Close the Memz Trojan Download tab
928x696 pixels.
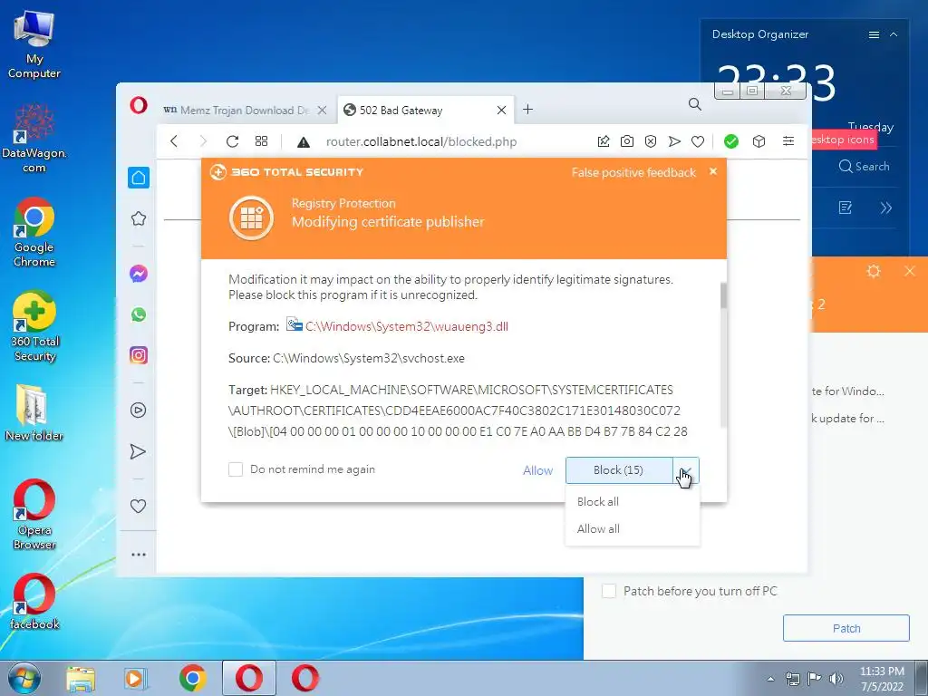click(322, 110)
